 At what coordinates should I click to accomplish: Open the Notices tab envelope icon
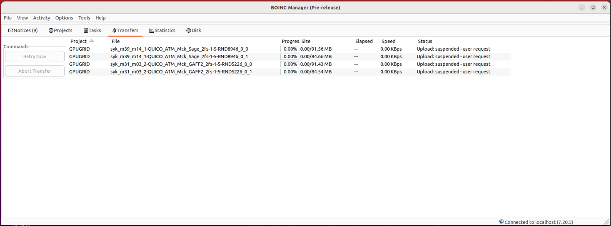(x=11, y=30)
